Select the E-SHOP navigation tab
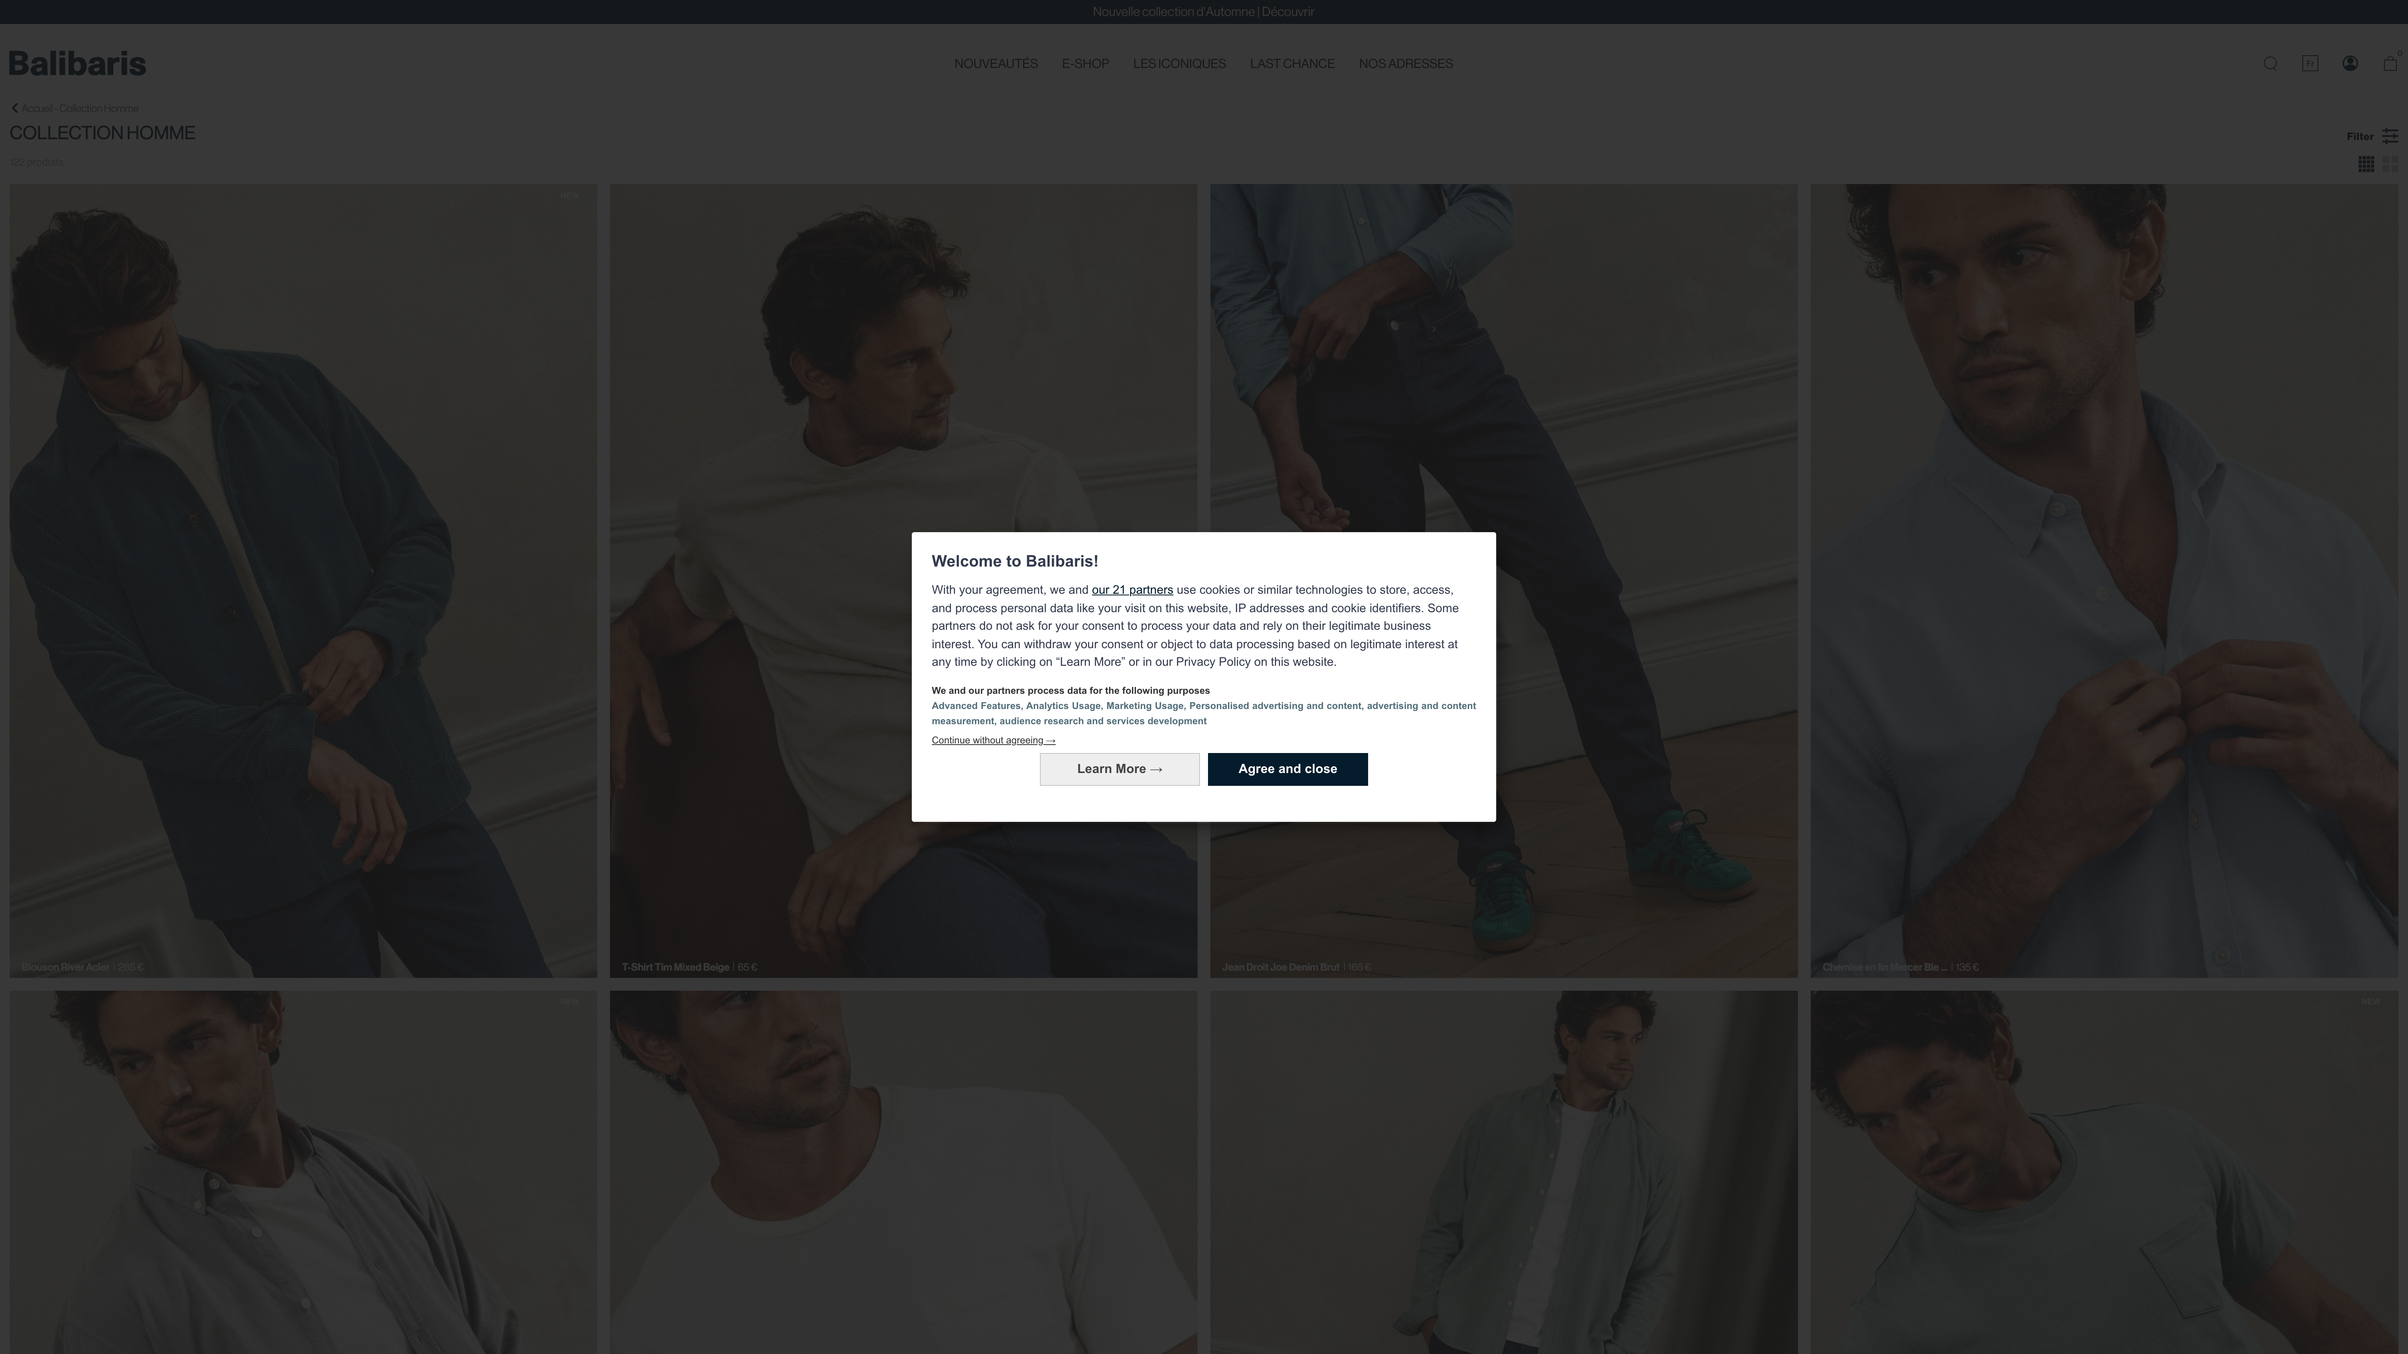2408x1354 pixels. click(1085, 63)
